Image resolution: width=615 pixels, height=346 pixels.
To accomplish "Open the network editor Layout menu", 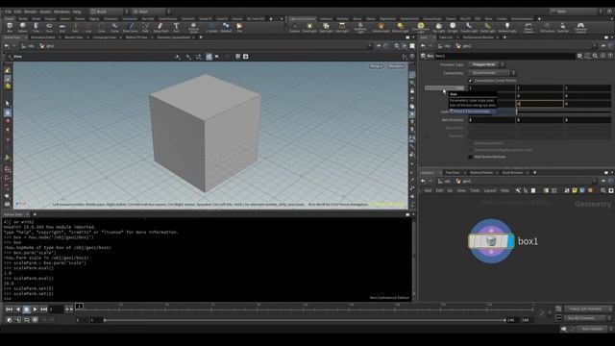I will [x=490, y=190].
